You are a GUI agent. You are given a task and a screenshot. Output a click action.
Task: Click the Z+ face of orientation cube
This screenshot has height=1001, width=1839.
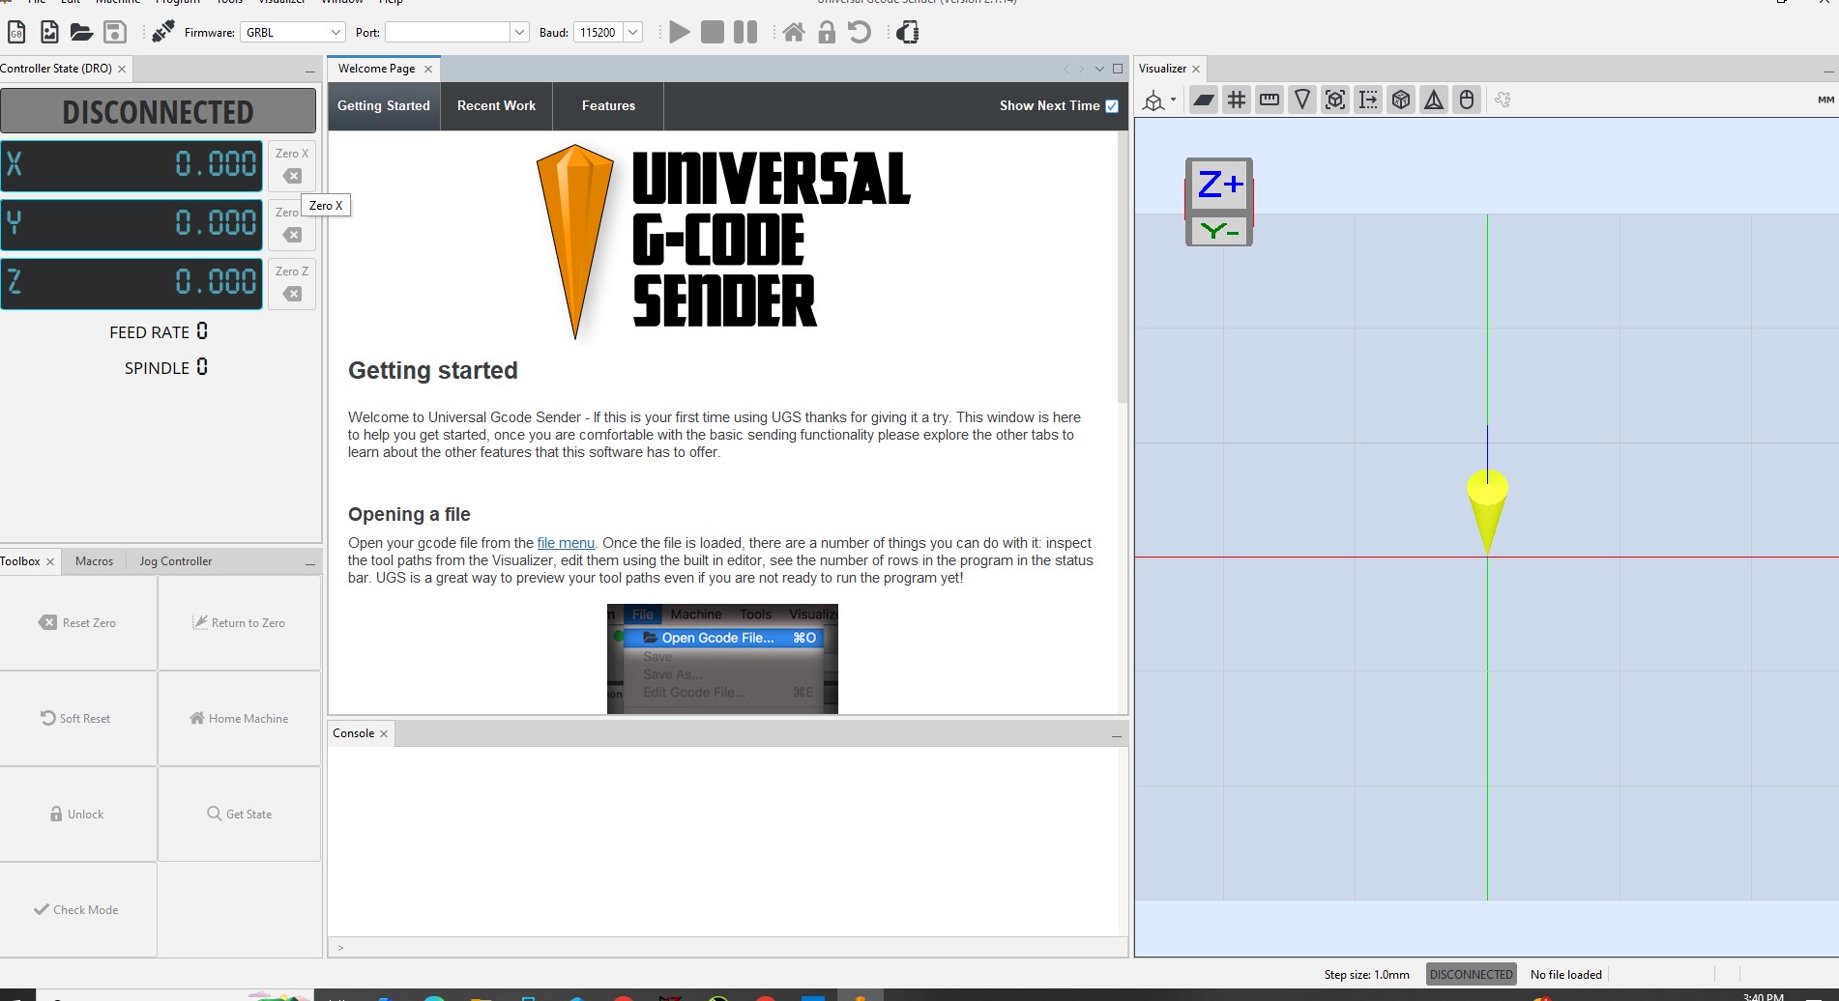(x=1219, y=184)
